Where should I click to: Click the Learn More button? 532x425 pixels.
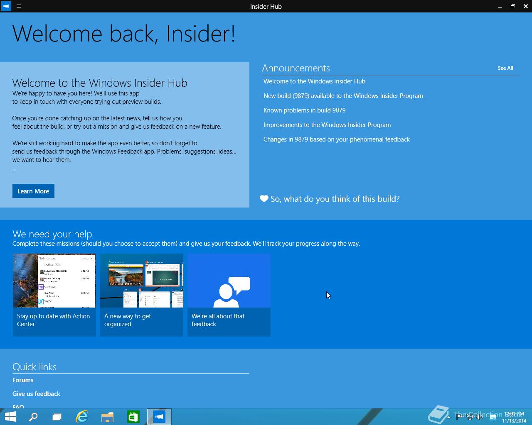tap(33, 191)
